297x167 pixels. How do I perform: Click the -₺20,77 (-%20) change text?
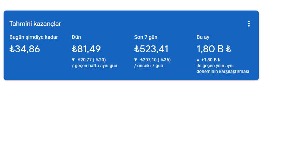pyautogui.click(x=91, y=60)
